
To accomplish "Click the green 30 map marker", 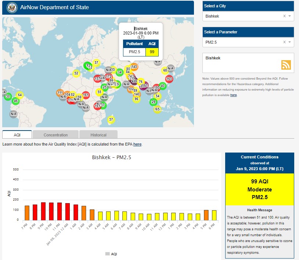I will tap(8, 97).
